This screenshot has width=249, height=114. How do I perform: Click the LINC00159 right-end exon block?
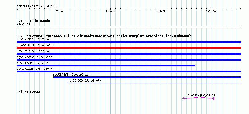[214, 99]
